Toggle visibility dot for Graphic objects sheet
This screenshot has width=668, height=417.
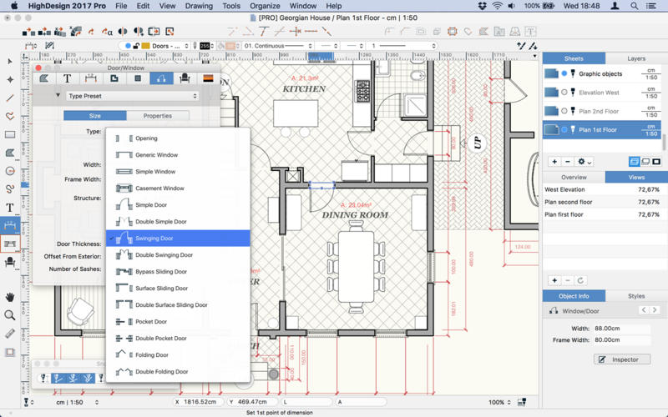[564, 73]
